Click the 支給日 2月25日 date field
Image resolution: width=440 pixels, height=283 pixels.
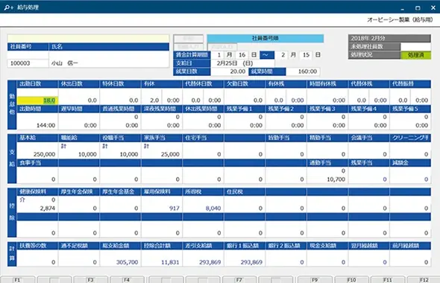[x=242, y=63]
